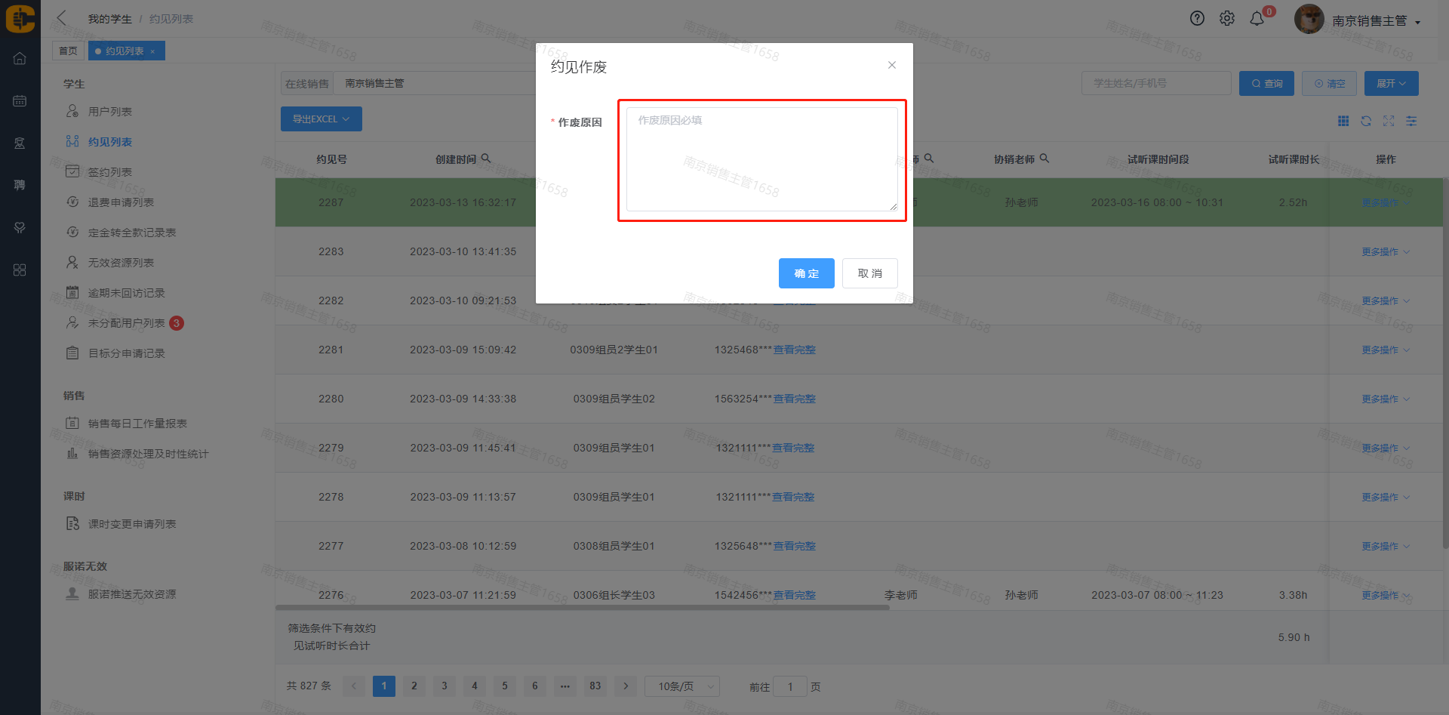Viewport: 1449px width, 715px height.
Task: Click the refresh table icon
Action: 1366,121
